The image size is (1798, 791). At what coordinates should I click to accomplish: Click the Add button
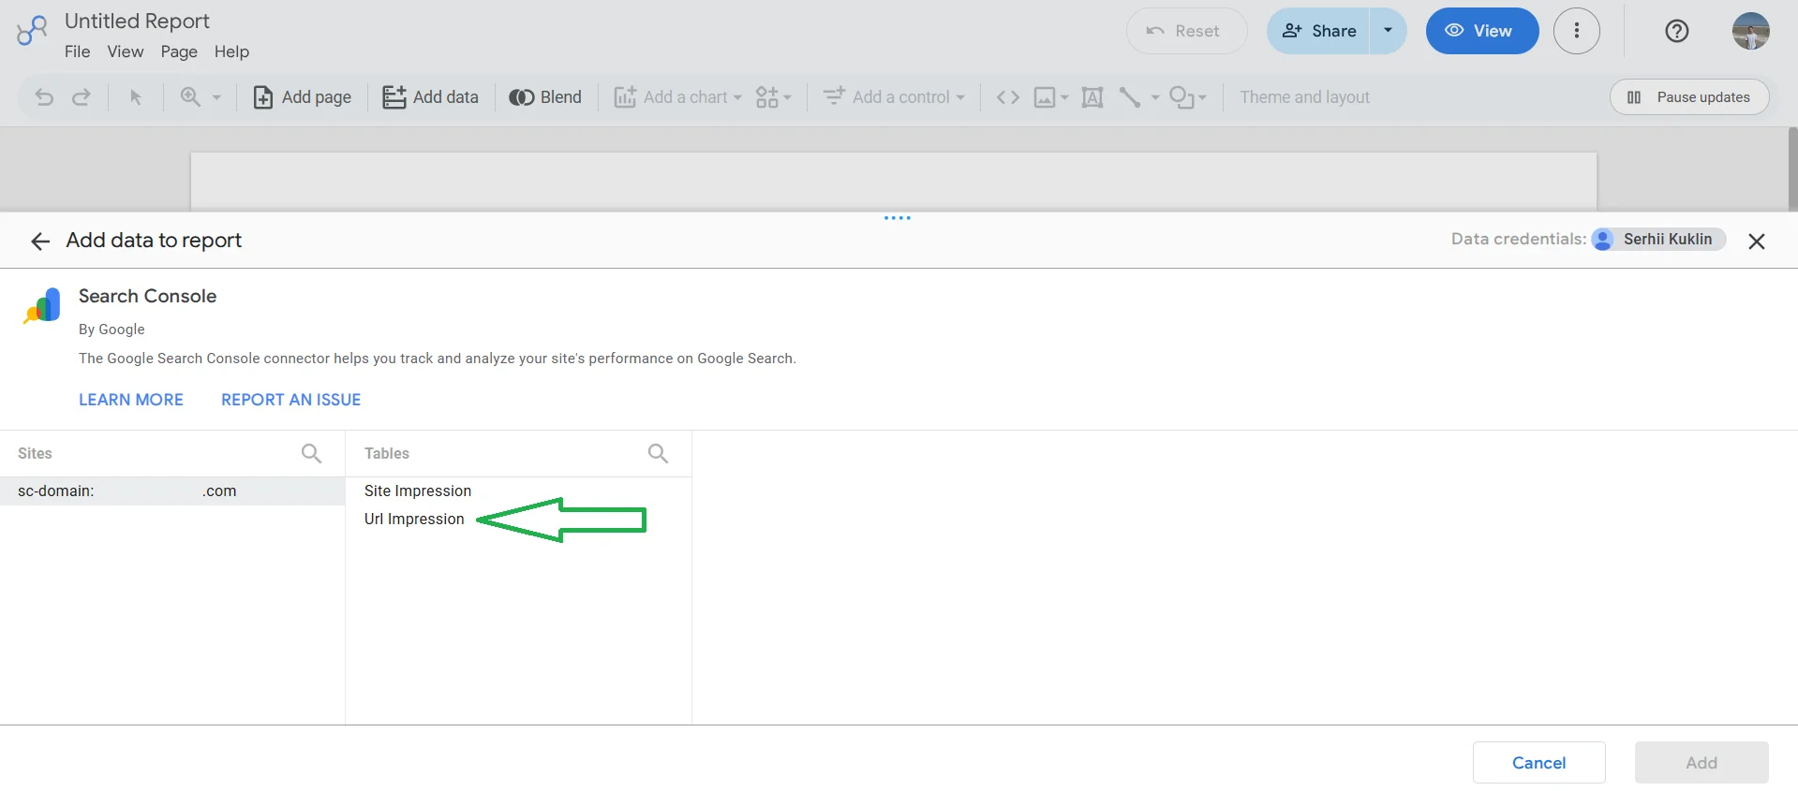click(x=1701, y=763)
